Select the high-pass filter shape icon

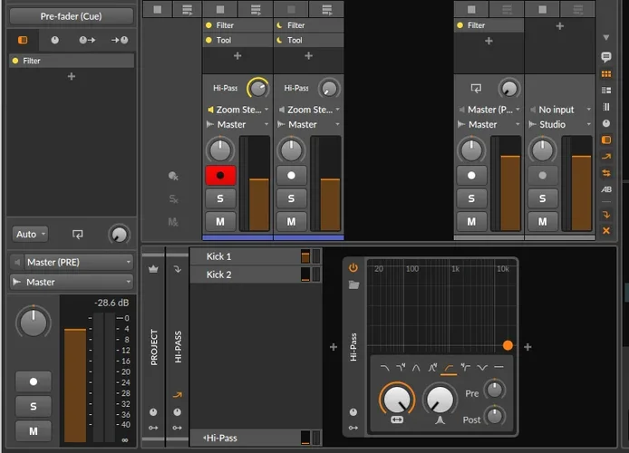pos(449,367)
